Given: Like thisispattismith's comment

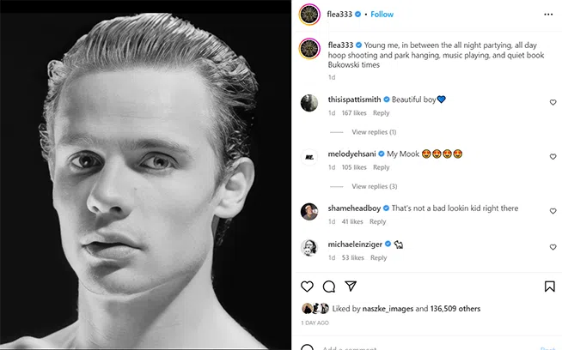Looking at the screenshot, I should coord(553,103).
